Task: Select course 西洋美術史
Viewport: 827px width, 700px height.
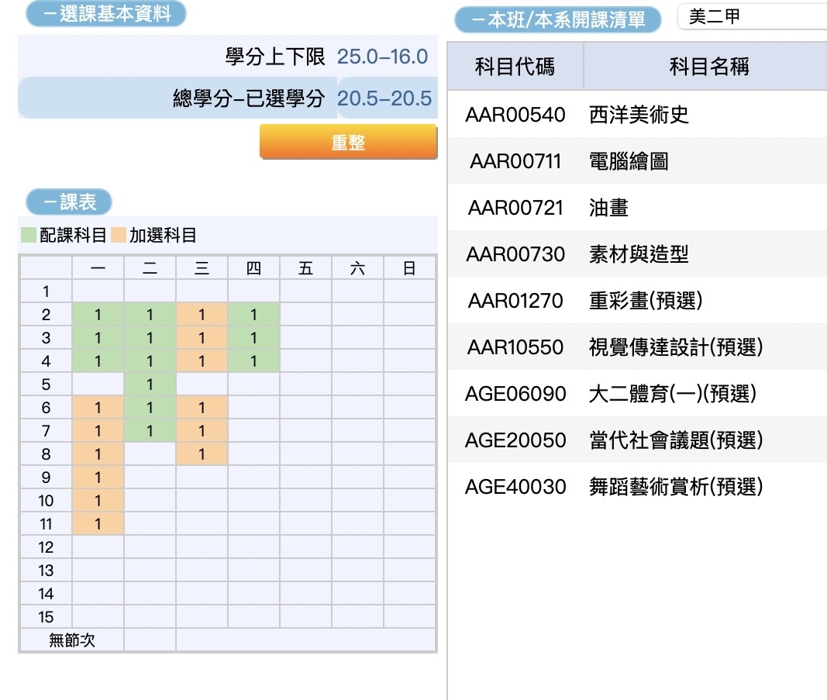Action: coord(639,115)
